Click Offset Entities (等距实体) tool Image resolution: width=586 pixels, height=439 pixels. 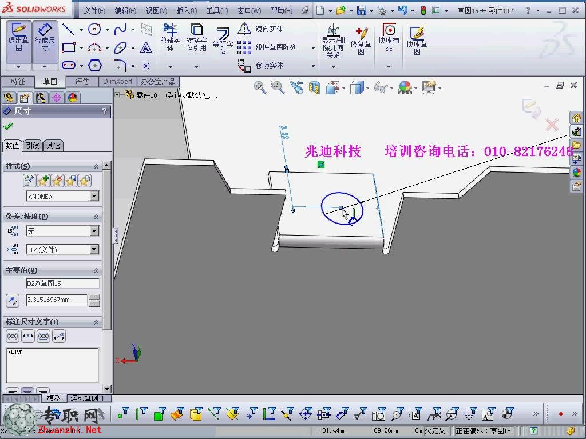[x=223, y=41]
